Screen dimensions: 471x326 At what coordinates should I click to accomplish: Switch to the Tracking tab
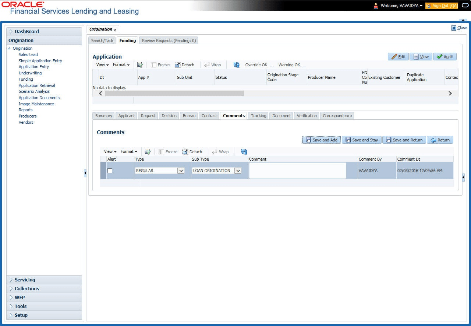pos(258,116)
